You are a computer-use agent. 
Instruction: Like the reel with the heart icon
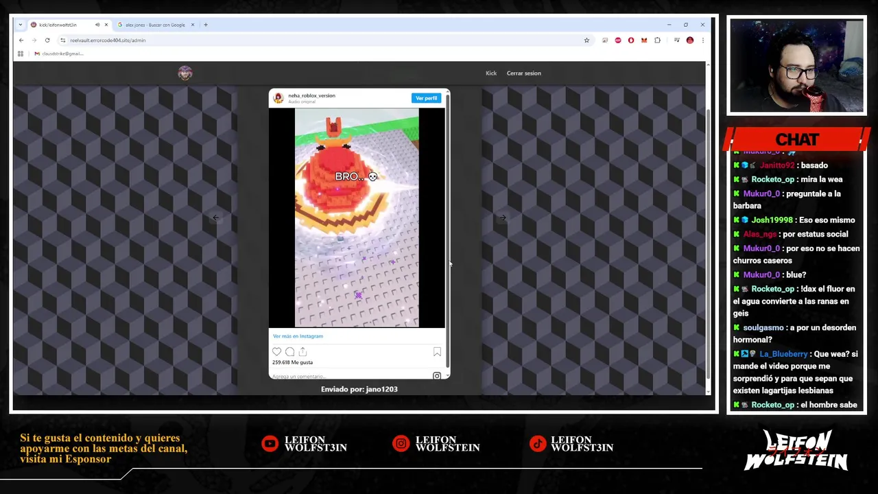(277, 352)
